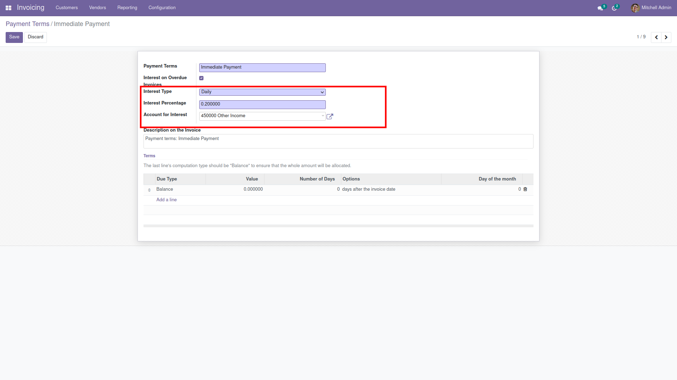Click the Interest Percentage input field
Image resolution: width=677 pixels, height=380 pixels.
(x=262, y=104)
